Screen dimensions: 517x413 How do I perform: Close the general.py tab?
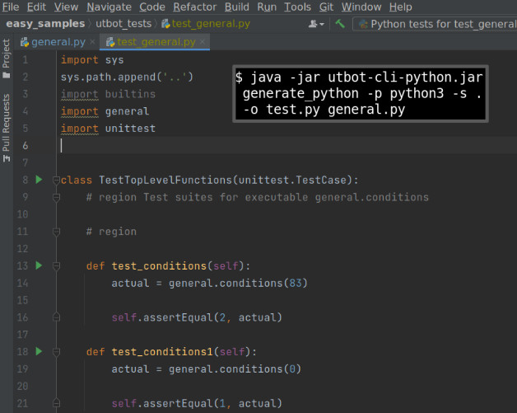pos(93,42)
